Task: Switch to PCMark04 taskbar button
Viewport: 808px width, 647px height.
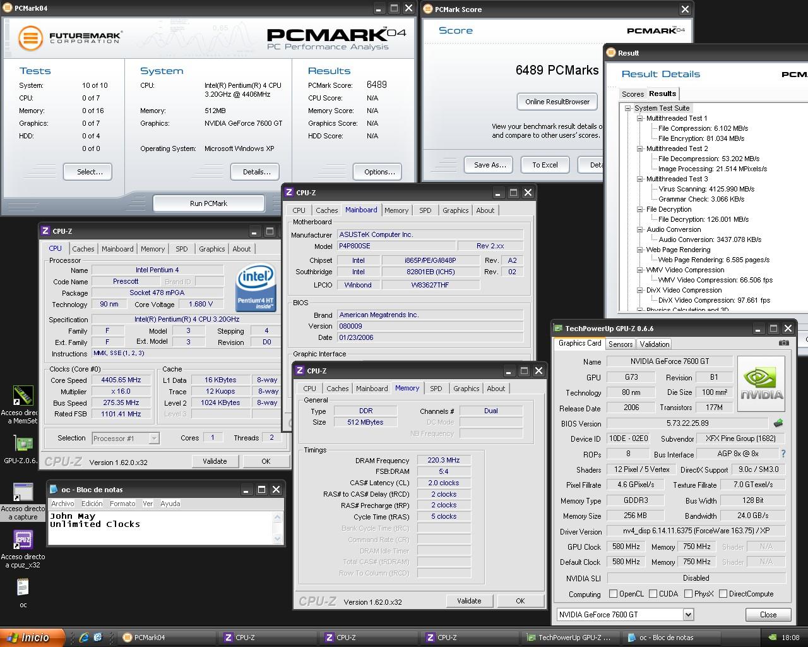Action: (167, 638)
